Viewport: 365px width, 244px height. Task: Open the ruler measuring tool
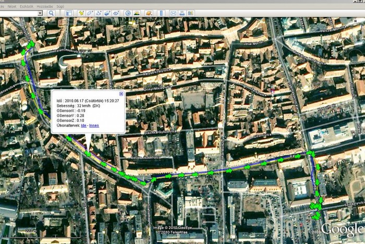(161, 13)
